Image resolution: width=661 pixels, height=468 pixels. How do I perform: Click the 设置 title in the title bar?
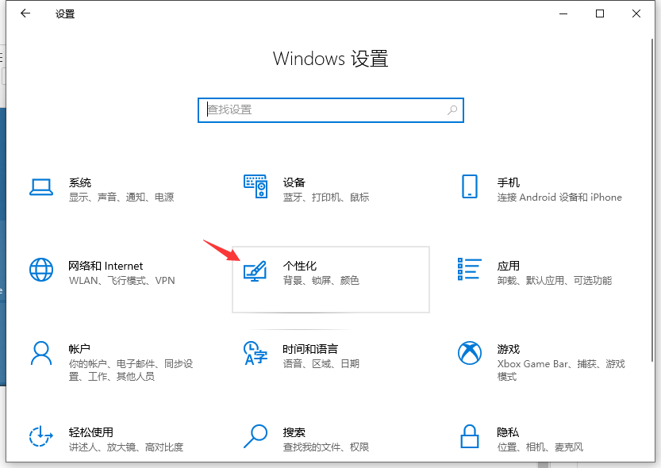(x=64, y=13)
